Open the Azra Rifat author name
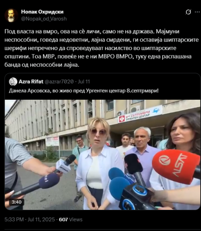 tap(31, 82)
